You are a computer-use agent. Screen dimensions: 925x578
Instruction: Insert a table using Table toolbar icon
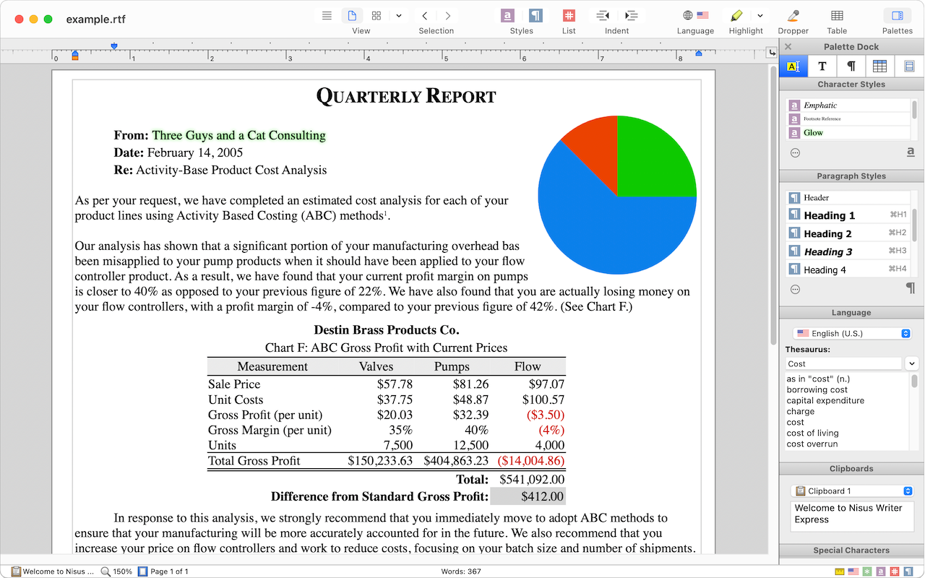pyautogui.click(x=837, y=16)
